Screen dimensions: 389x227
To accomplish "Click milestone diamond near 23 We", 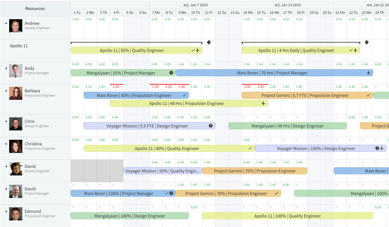I will tap(367, 42).
